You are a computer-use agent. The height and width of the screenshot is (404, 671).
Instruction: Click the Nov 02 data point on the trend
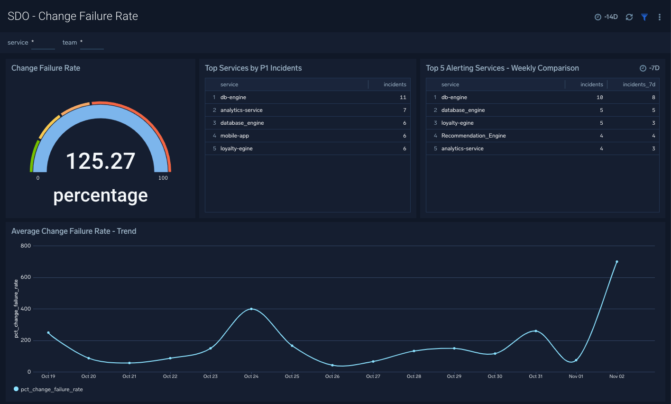616,261
